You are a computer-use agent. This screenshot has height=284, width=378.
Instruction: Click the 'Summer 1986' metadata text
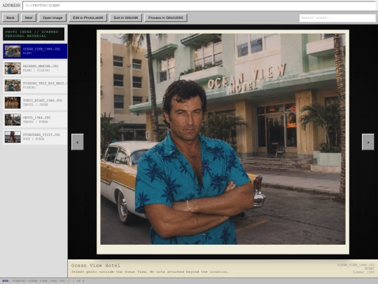coord(364,272)
